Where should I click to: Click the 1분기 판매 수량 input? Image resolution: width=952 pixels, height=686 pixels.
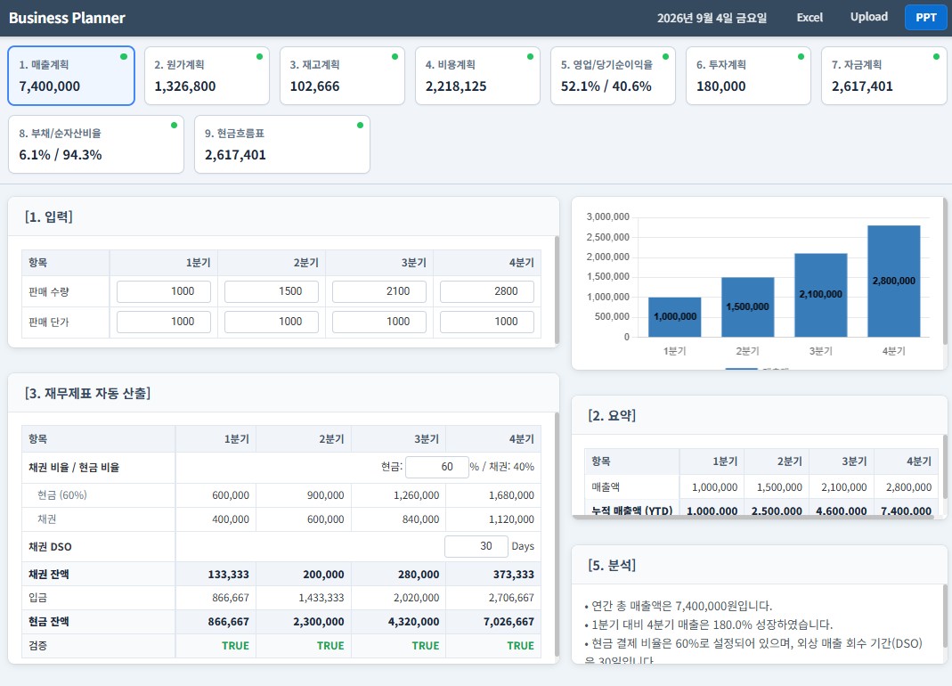point(164,291)
